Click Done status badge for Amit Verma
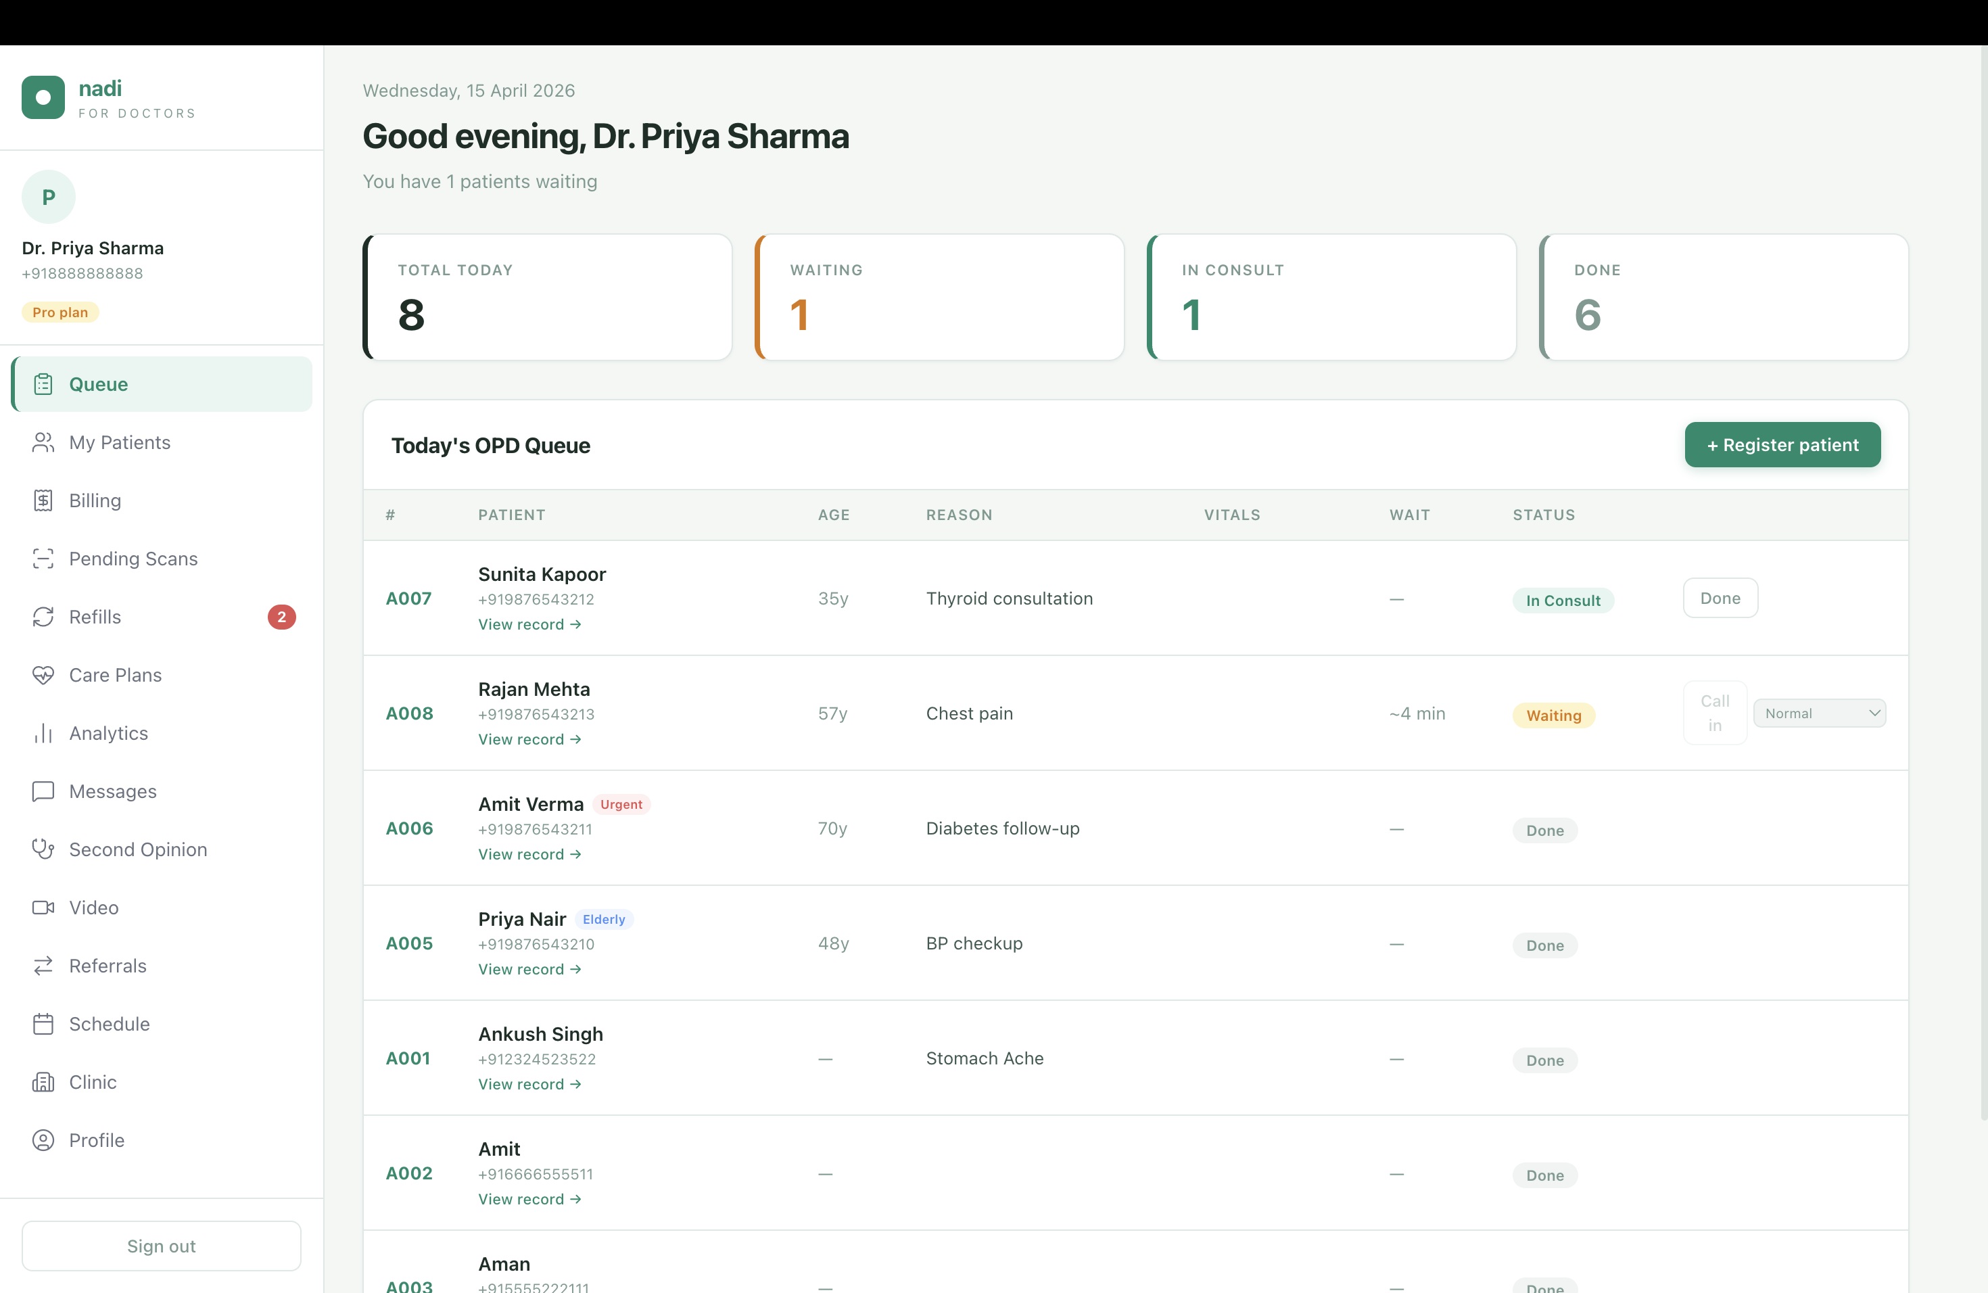This screenshot has height=1293, width=1988. 1544,830
